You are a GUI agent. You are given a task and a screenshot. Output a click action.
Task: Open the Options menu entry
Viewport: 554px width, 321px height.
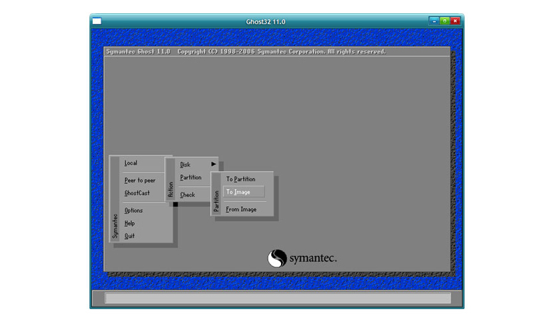click(x=134, y=210)
